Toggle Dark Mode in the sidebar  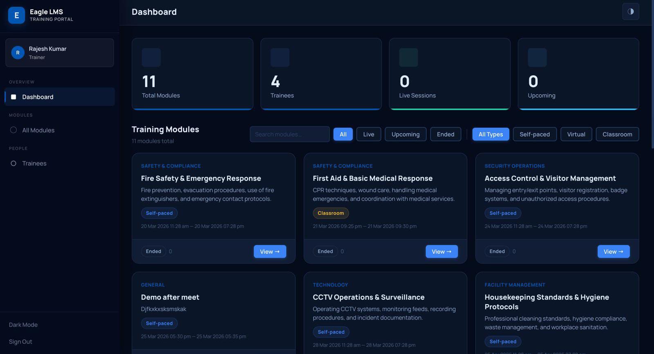pos(23,325)
